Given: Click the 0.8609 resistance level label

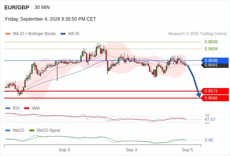Looking at the screenshot, I should 211,42.
